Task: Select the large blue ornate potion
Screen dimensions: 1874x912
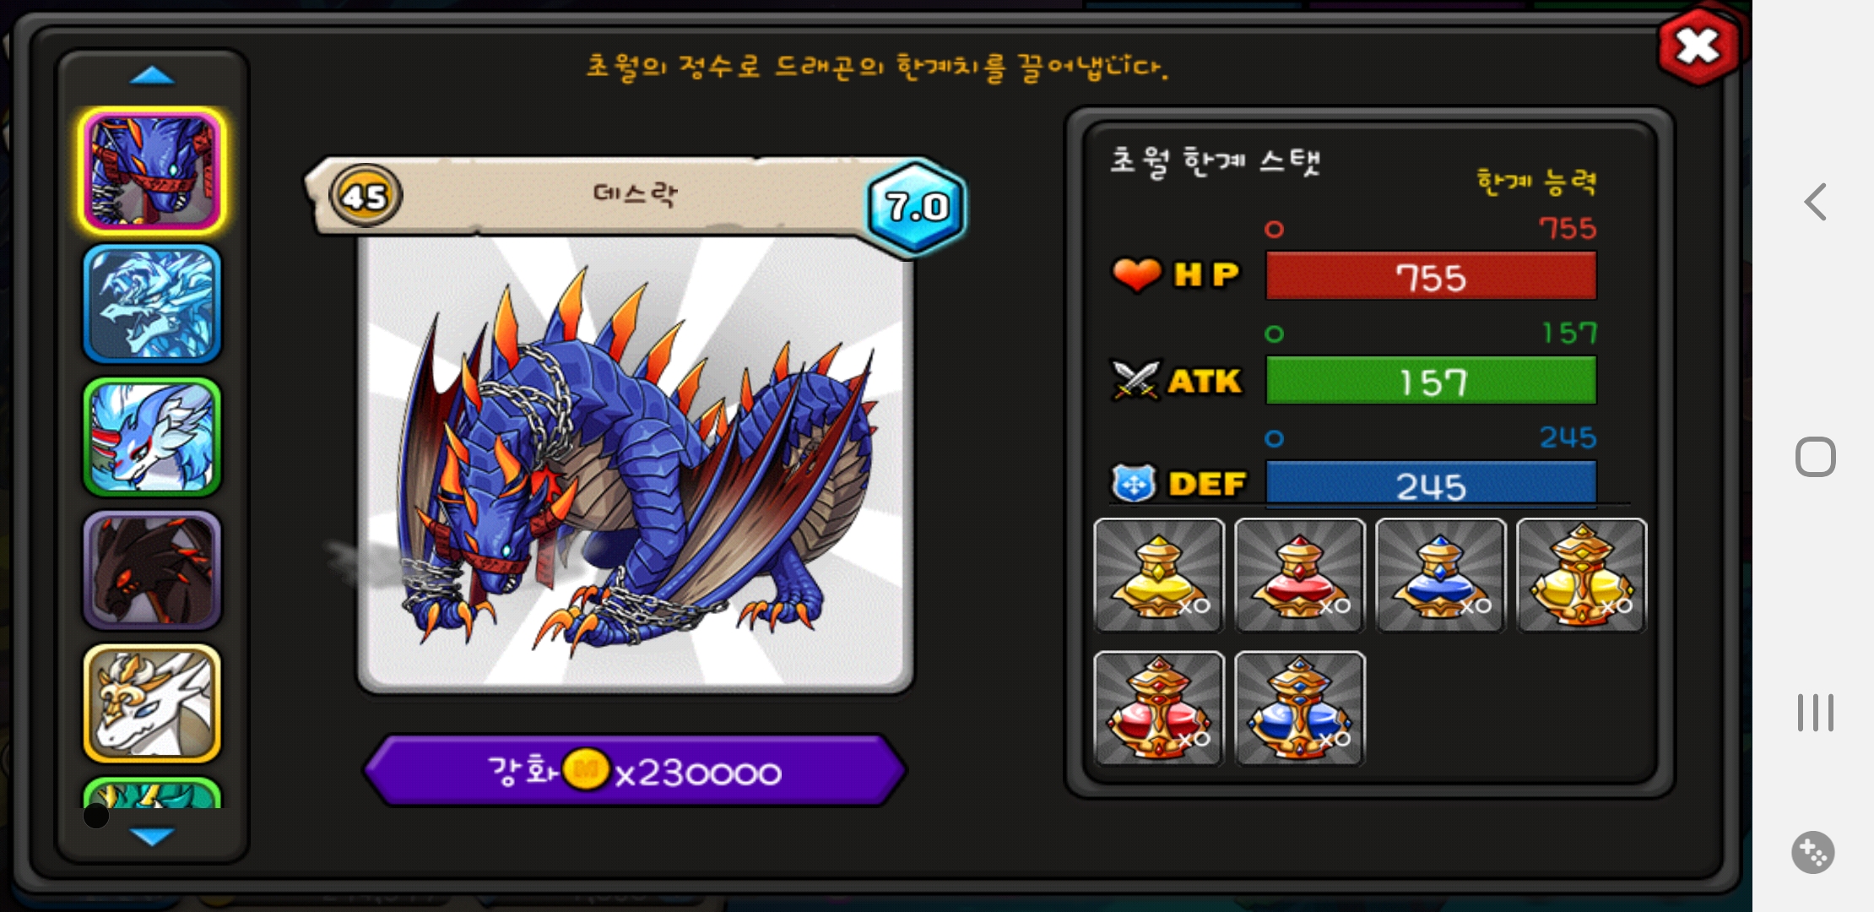Action: click(x=1300, y=708)
